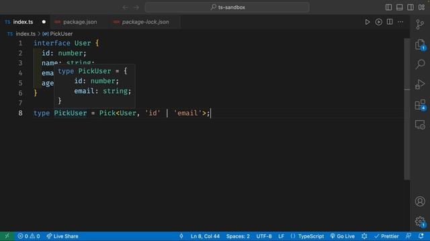Image resolution: width=430 pixels, height=241 pixels.
Task: Click the ts-sandbox command center search
Action: tap(227, 7)
